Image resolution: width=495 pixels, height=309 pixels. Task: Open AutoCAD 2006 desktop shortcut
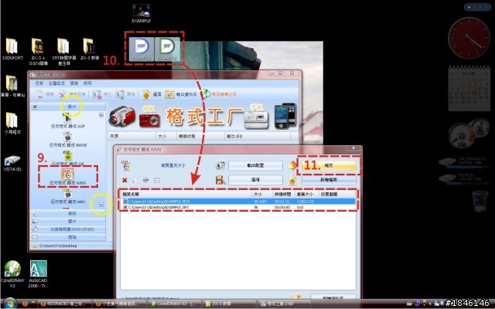pos(38,273)
